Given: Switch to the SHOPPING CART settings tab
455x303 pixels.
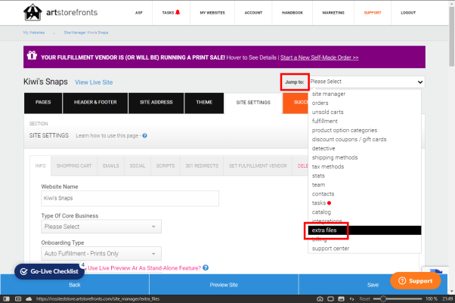Looking at the screenshot, I should (74, 165).
